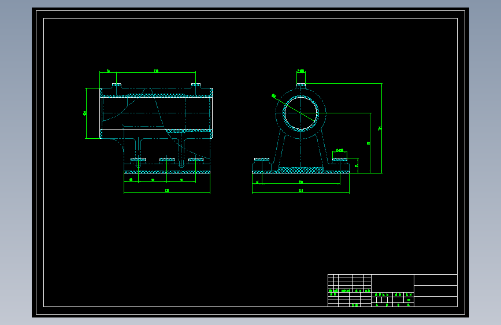501x325 pixels.
Task: Select the middle mounting pad at the side view's bottom
Action: [167, 159]
